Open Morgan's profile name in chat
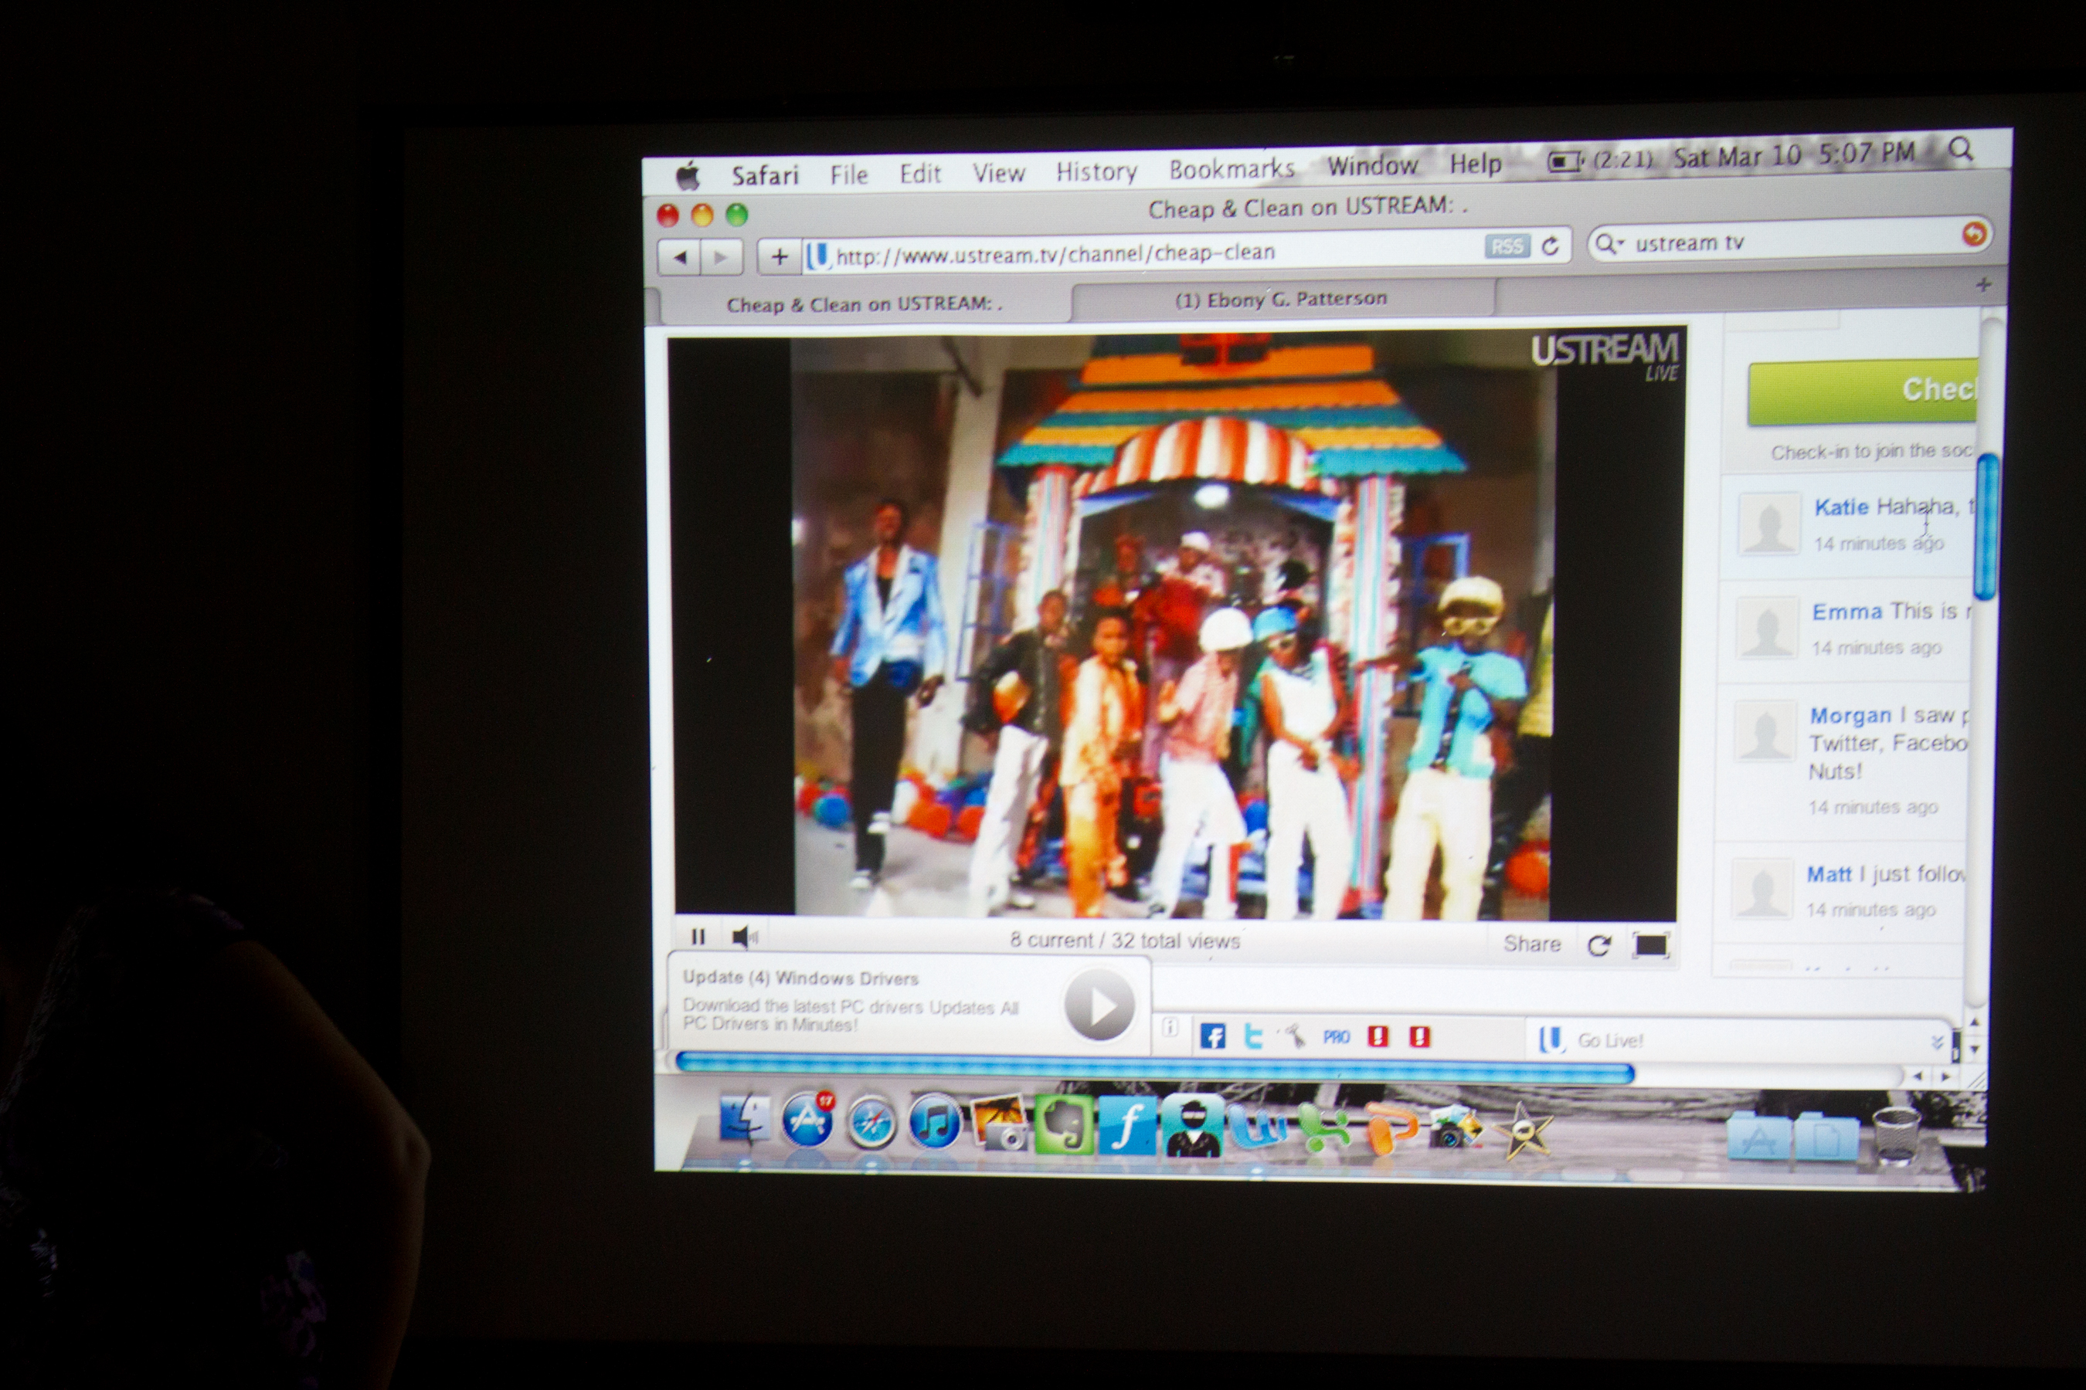Screen dimensions: 2086x1390 [x=1850, y=715]
